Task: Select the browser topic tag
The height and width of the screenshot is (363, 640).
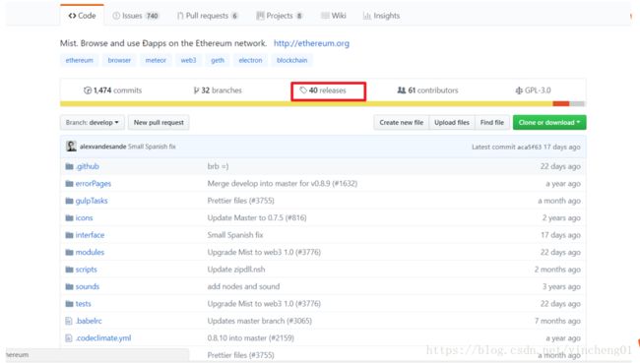Action: point(119,60)
